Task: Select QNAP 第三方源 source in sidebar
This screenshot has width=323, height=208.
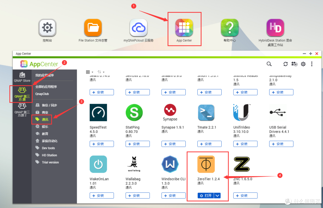Action: click(22, 94)
